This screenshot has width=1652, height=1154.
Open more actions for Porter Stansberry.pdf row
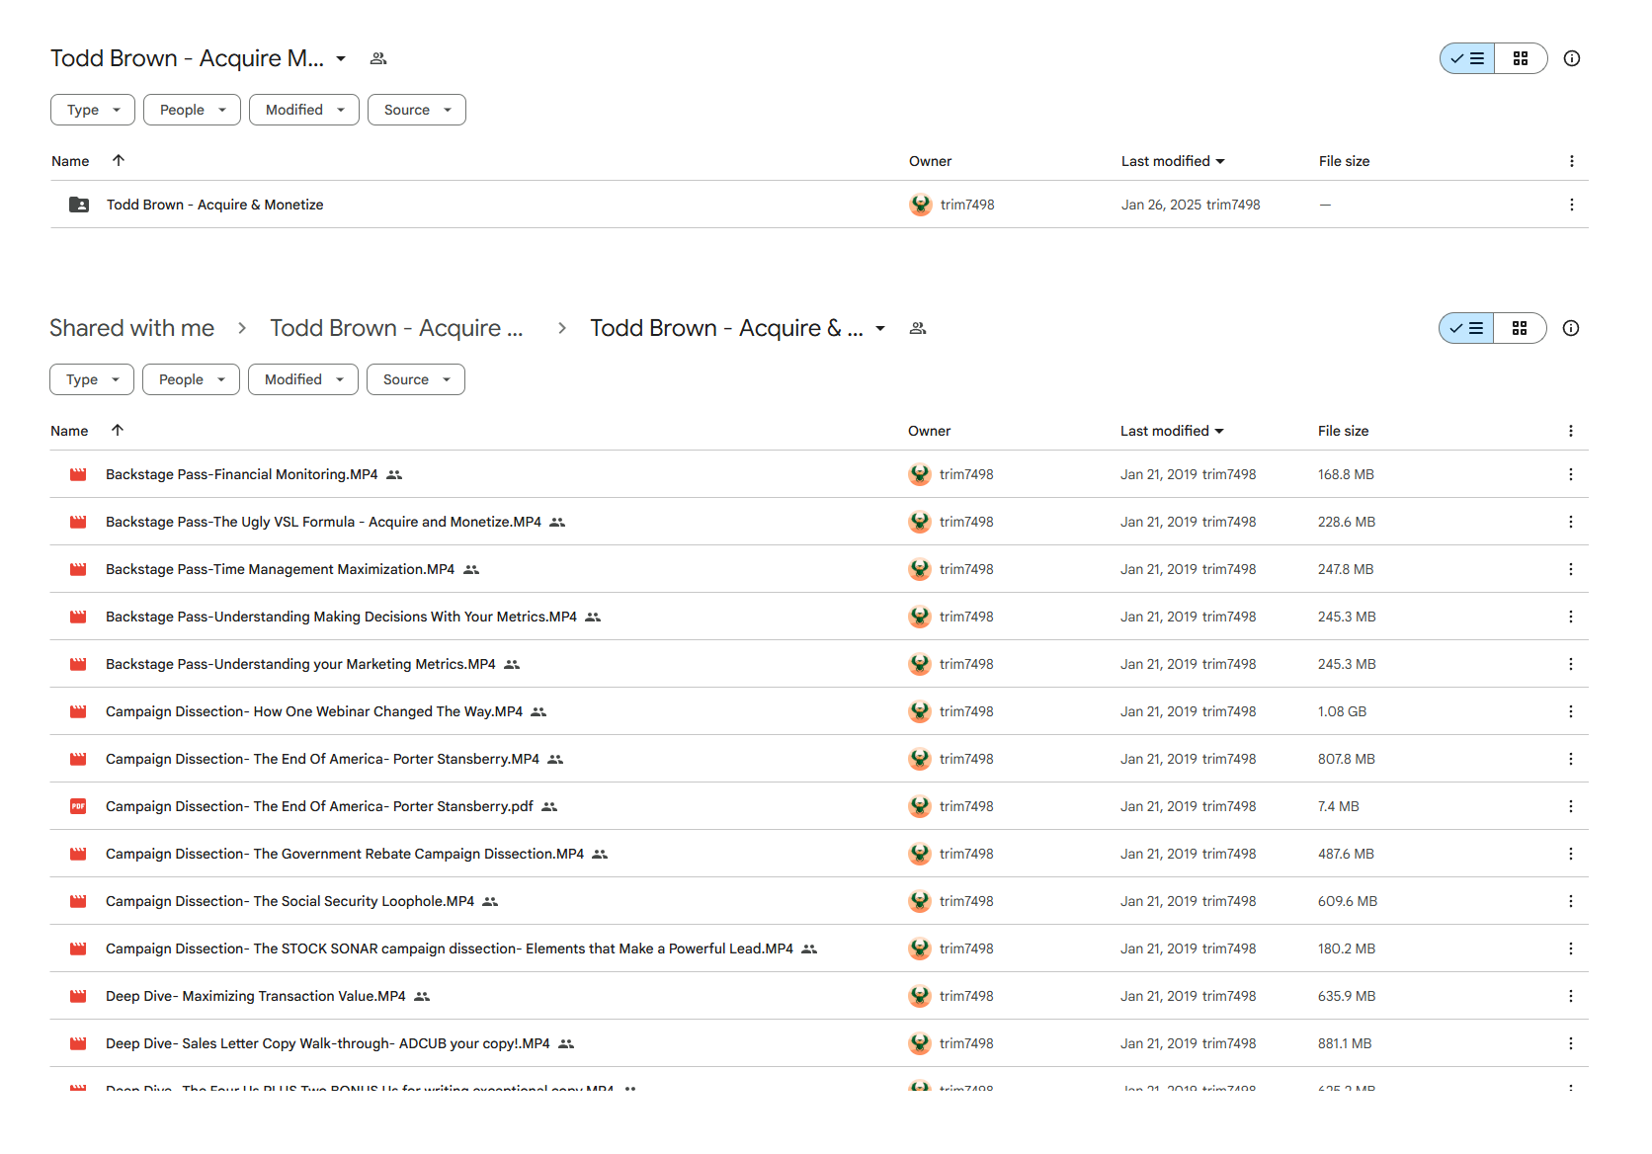[1570, 806]
